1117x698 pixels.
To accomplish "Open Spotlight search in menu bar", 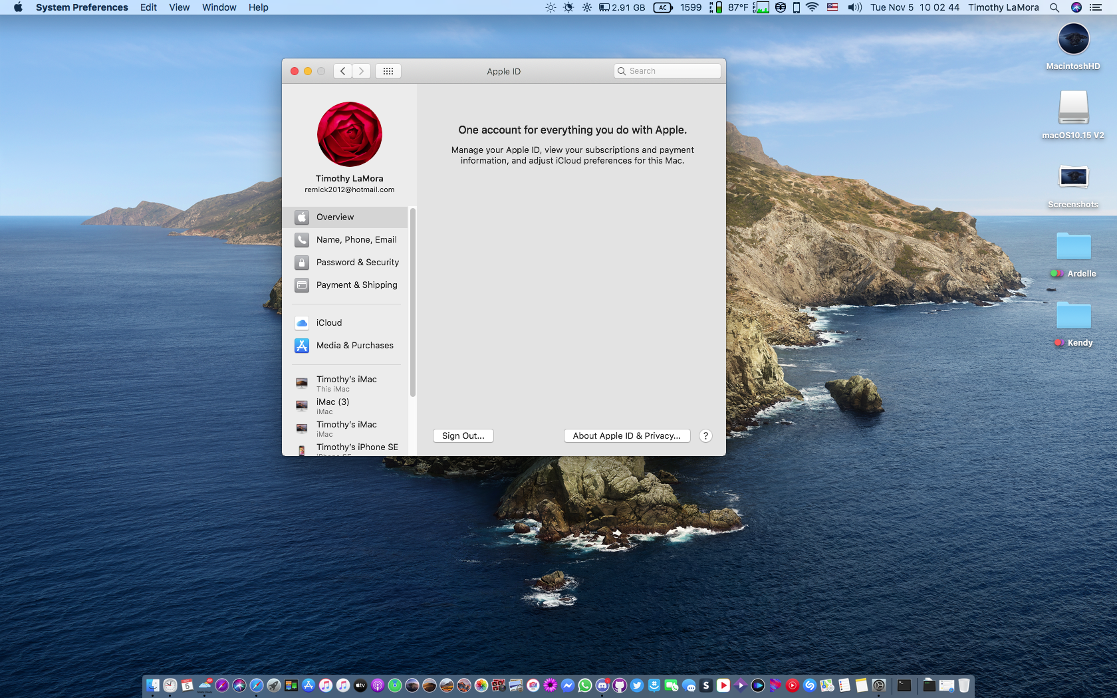I will pyautogui.click(x=1055, y=7).
